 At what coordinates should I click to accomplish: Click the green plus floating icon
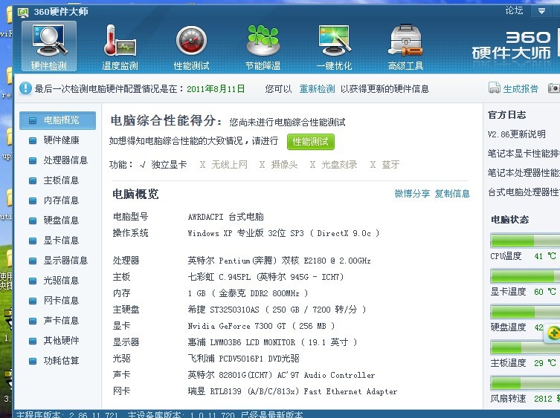[x=554, y=333]
